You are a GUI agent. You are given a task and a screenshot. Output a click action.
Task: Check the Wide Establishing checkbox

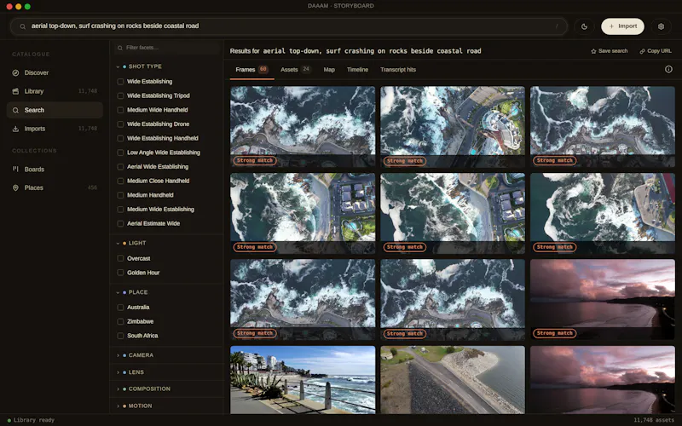click(x=120, y=81)
